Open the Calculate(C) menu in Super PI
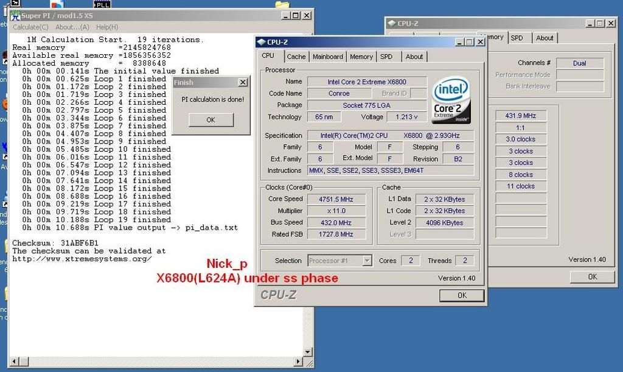 click(30, 27)
